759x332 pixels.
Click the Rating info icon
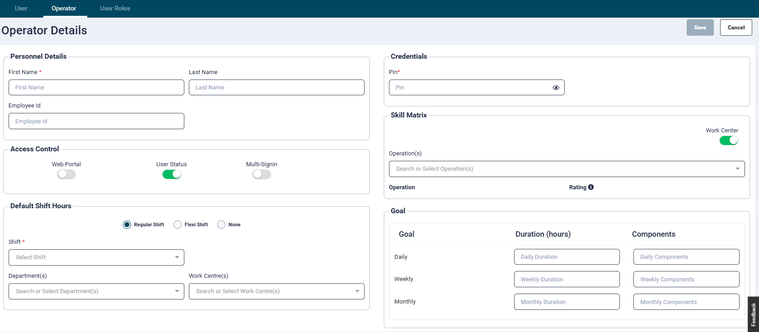tap(591, 187)
